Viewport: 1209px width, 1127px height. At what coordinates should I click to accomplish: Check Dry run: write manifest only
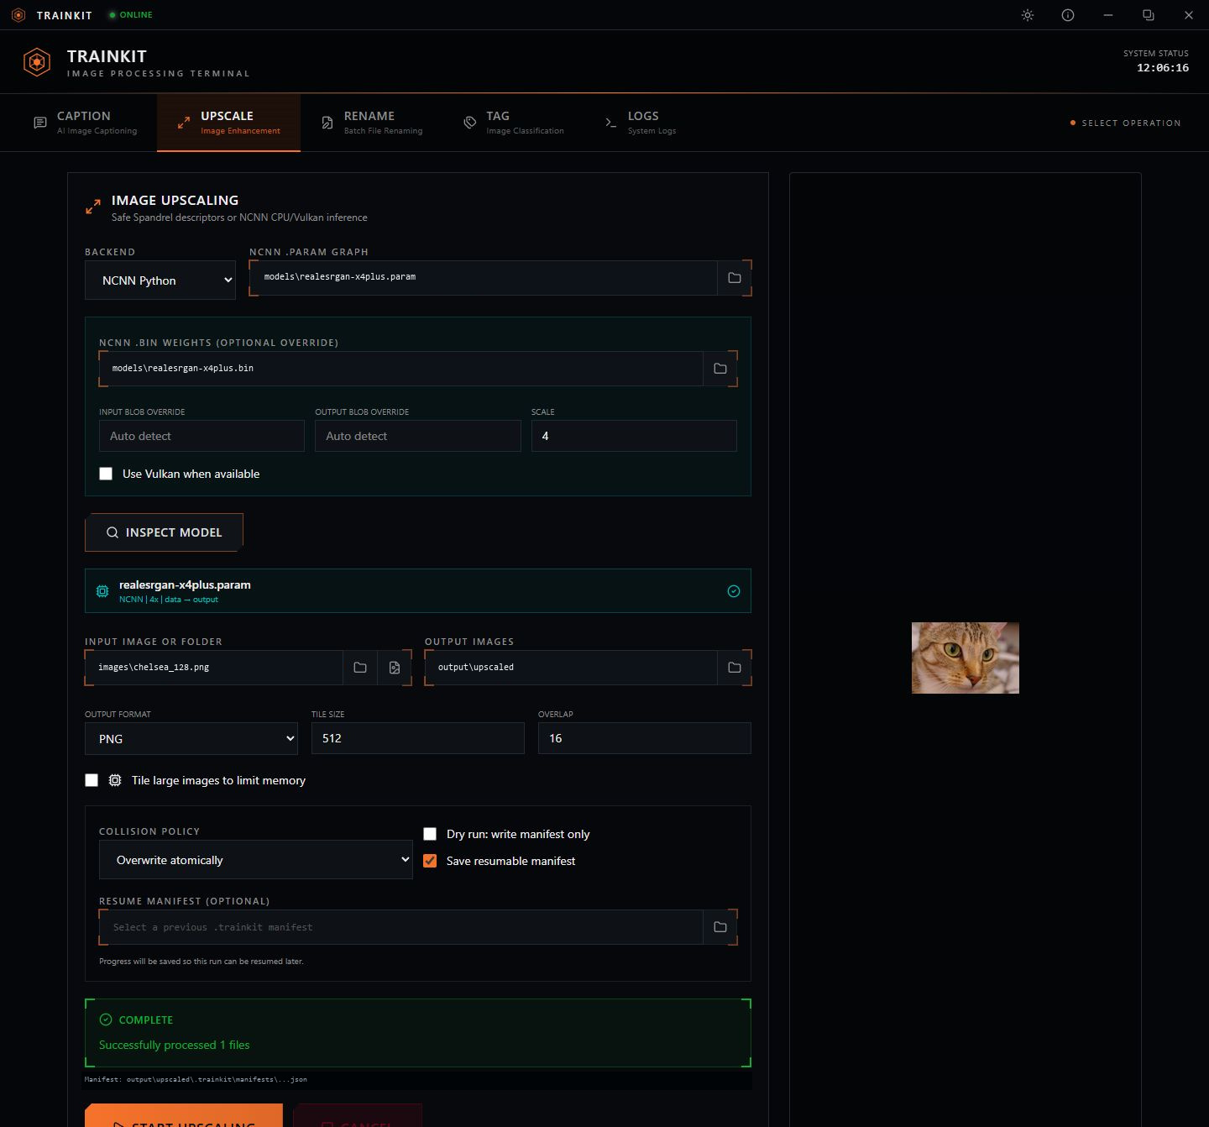click(430, 834)
